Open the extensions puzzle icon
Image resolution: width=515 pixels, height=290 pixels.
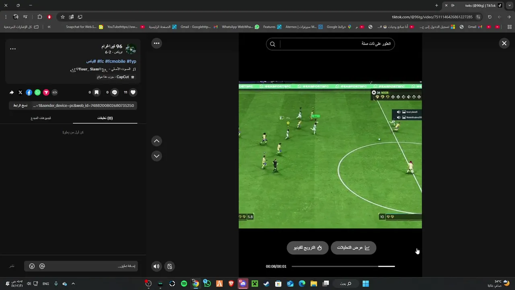(x=39, y=17)
